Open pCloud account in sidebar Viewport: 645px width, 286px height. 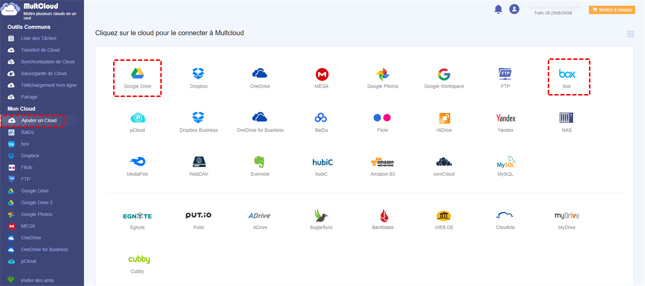pyautogui.click(x=28, y=261)
